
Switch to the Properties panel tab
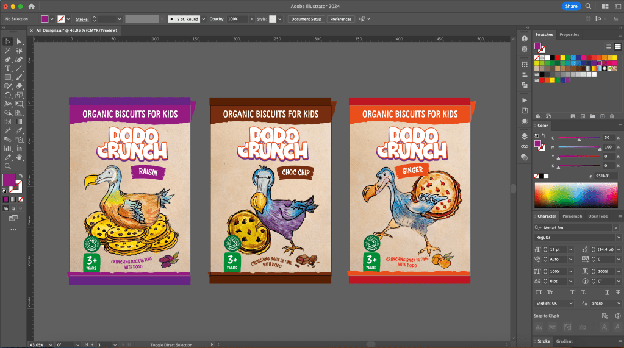(x=569, y=35)
